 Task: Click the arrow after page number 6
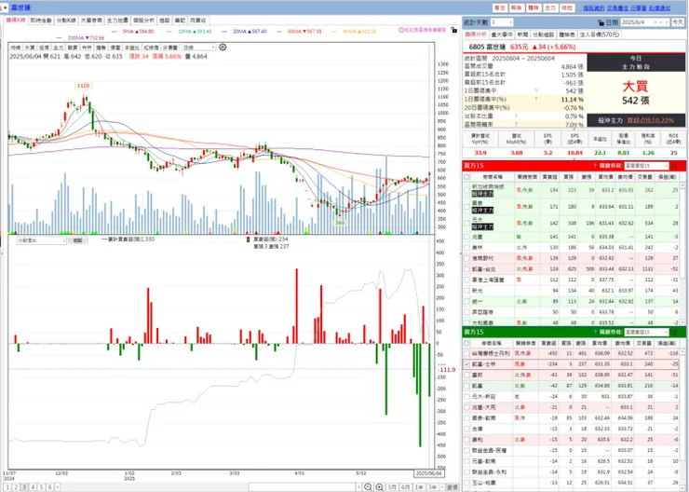[x=58, y=487]
